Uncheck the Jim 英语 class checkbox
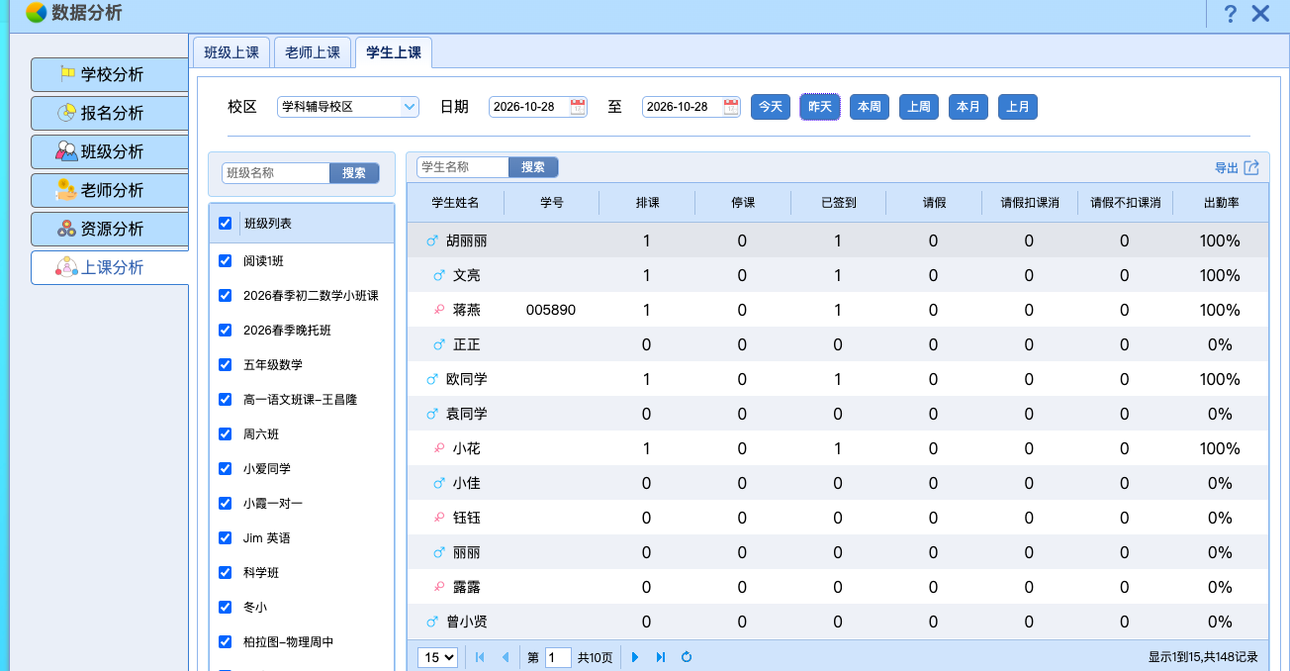This screenshot has width=1290, height=671. [x=226, y=538]
